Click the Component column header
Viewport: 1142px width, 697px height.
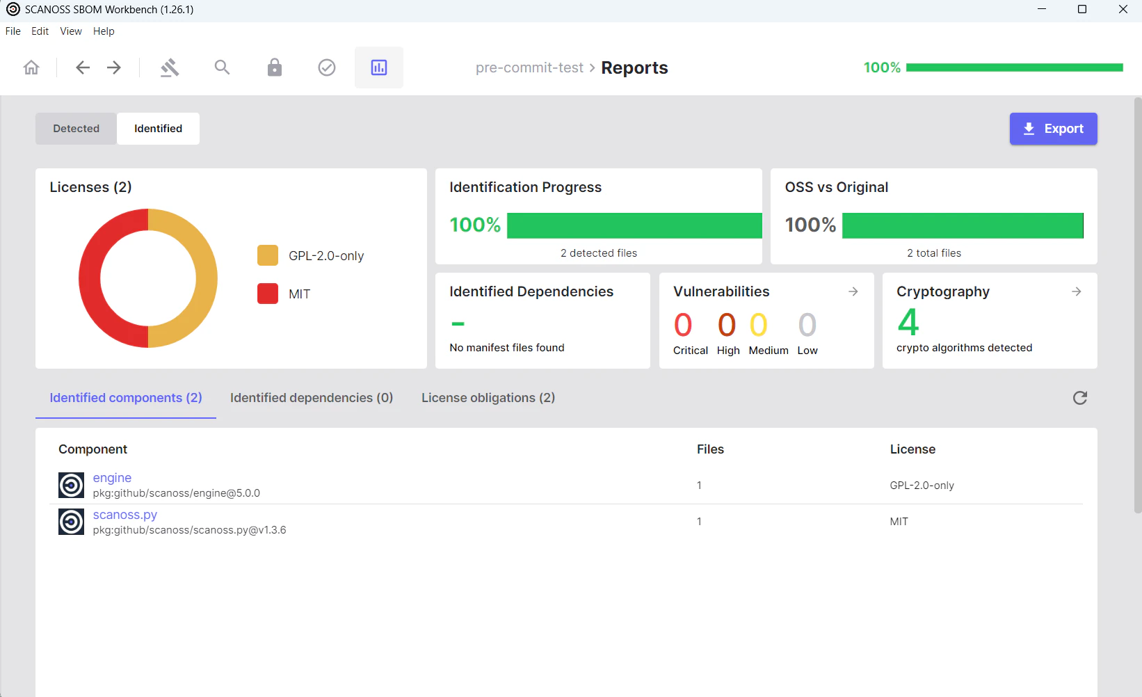(x=93, y=449)
